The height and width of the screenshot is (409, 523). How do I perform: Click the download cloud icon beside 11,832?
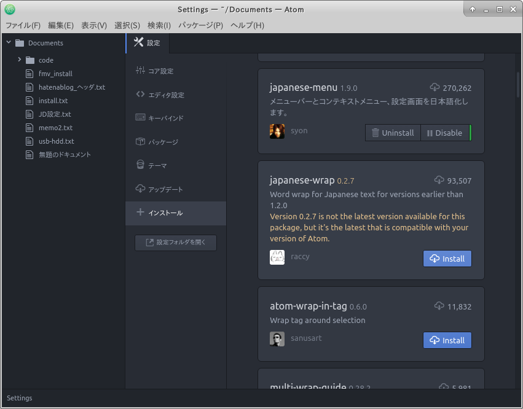point(439,305)
